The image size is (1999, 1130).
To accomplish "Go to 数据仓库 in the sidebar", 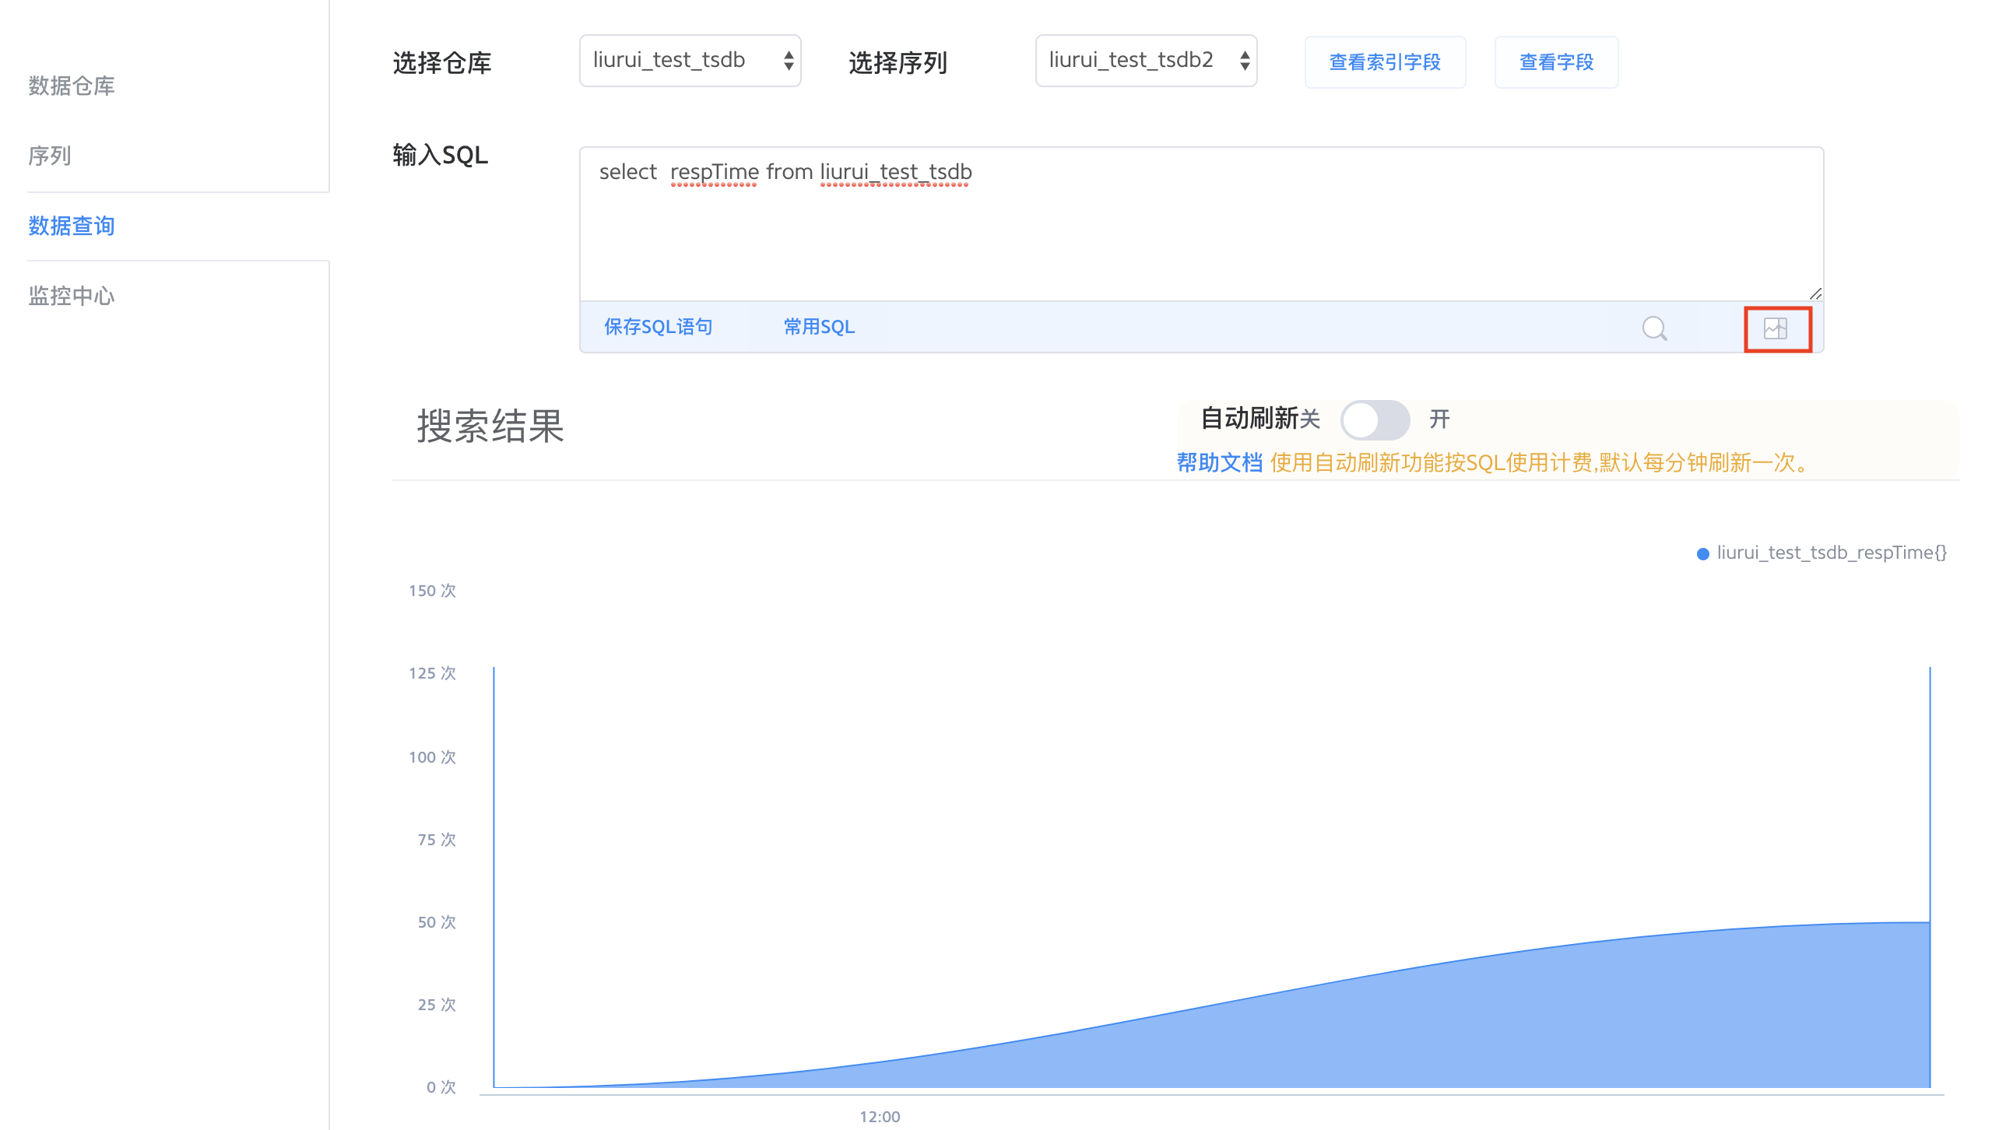I will (72, 86).
